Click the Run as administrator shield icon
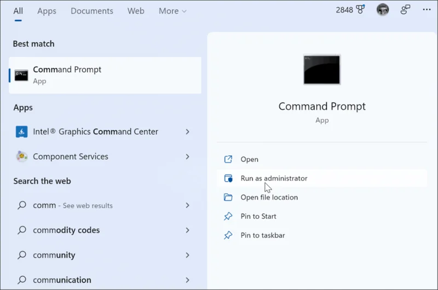 tap(228, 178)
